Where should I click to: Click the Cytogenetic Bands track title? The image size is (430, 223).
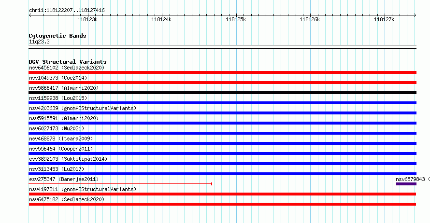point(57,36)
